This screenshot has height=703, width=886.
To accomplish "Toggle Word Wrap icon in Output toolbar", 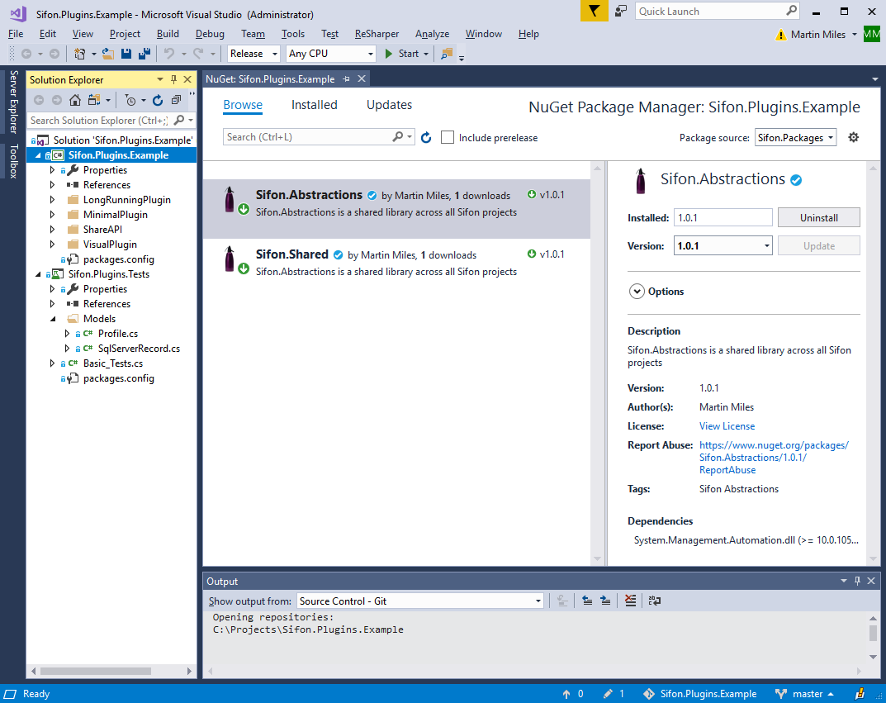I will [654, 601].
